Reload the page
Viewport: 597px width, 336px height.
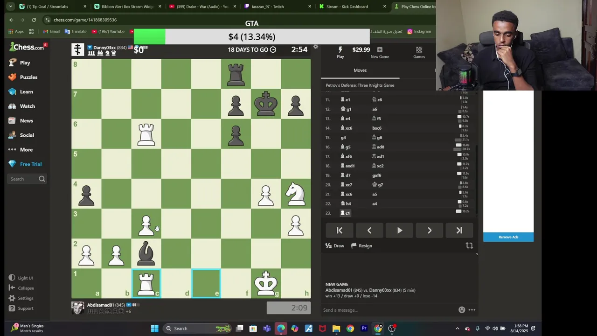point(34,20)
